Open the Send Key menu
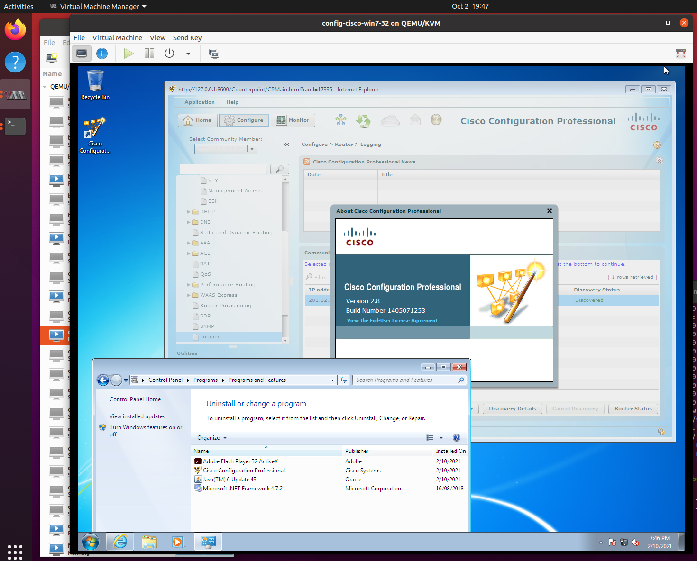This screenshot has width=697, height=561. coord(187,38)
